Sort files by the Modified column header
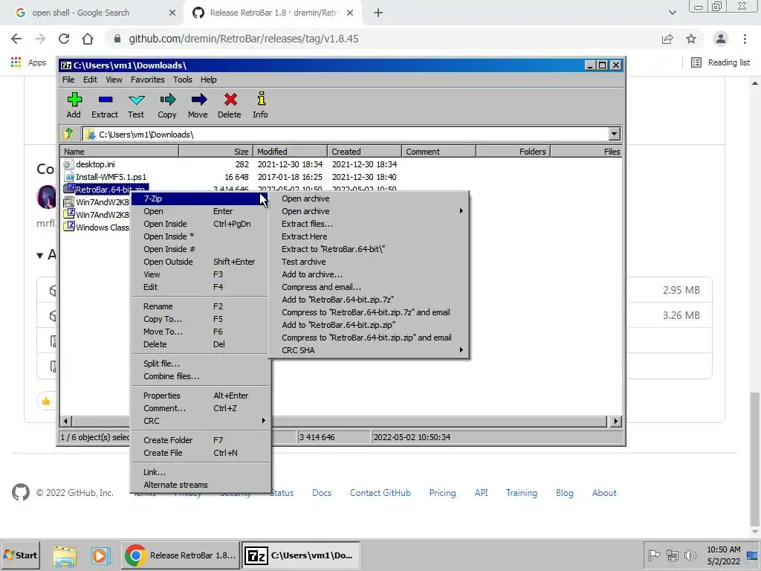 point(290,152)
